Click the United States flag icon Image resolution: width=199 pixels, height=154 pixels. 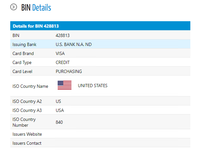coord(64,85)
